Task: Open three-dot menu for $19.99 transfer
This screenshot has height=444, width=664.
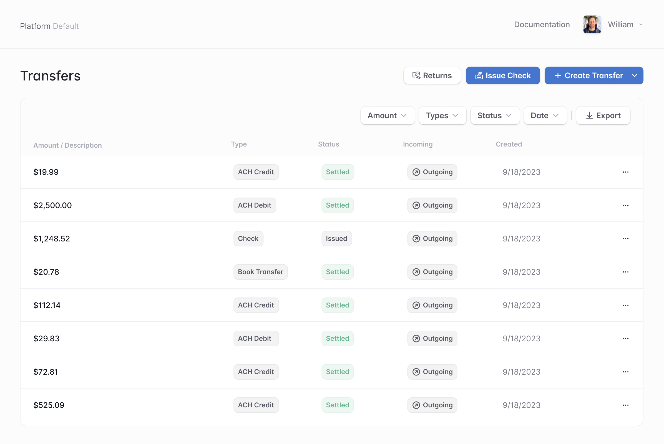Action: (625, 172)
